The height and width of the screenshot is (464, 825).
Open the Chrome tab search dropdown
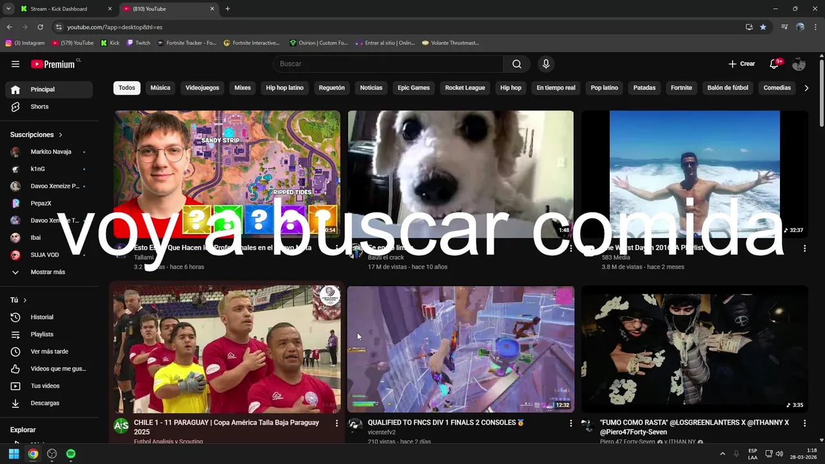point(8,9)
